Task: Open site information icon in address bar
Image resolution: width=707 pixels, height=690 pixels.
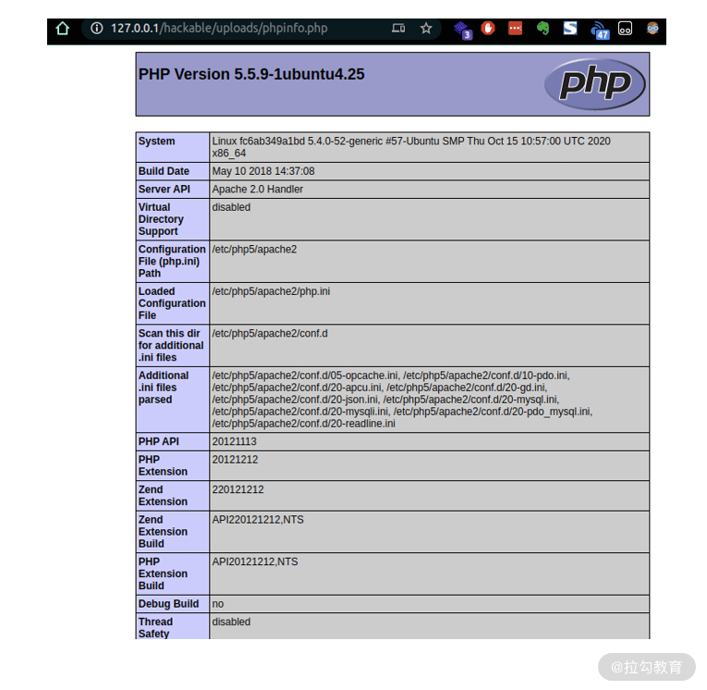Action: [96, 29]
